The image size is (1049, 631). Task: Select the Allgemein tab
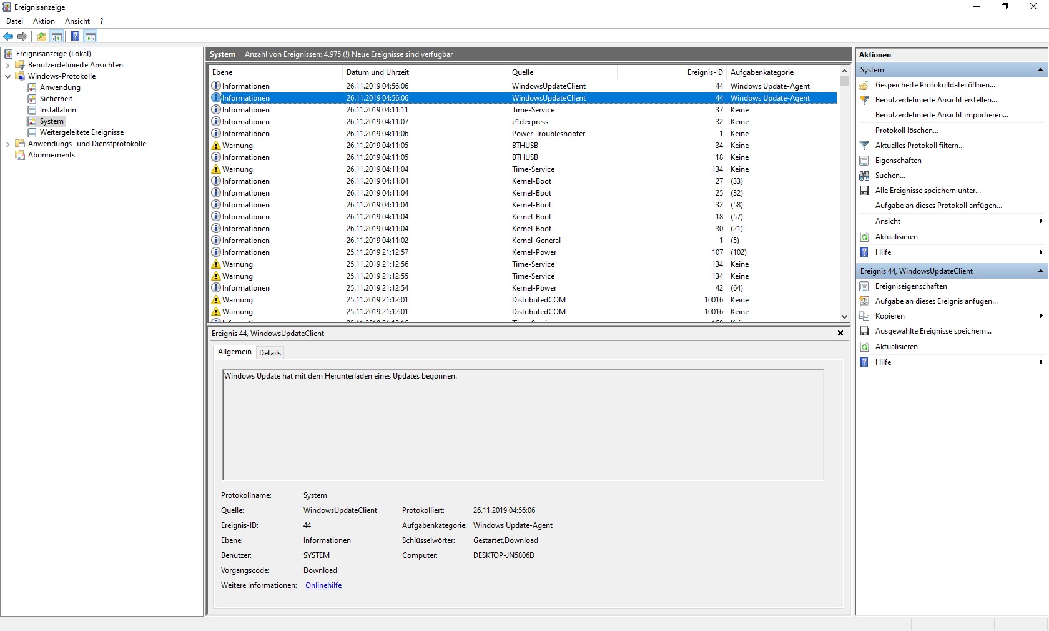click(x=235, y=352)
